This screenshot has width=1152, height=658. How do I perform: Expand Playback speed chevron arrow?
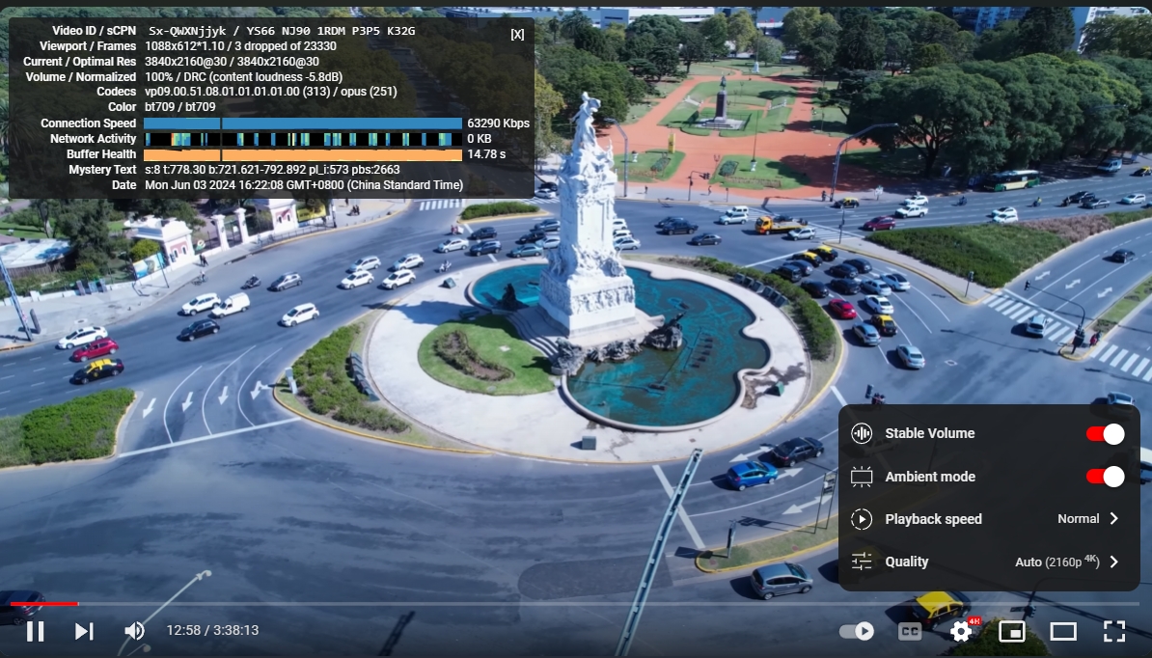pyautogui.click(x=1114, y=519)
